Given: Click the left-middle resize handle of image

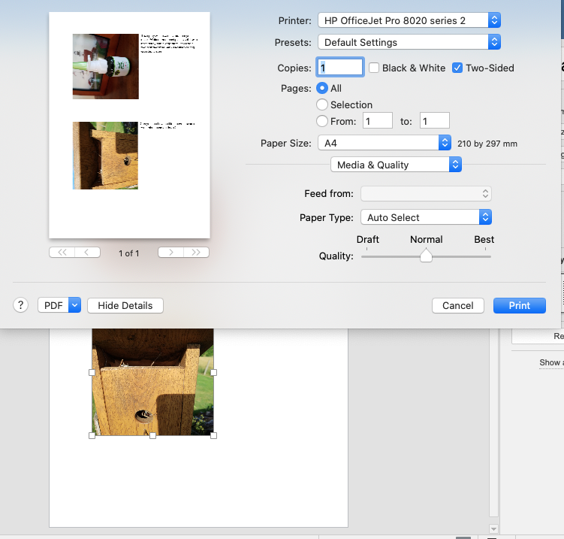Looking at the screenshot, I should tap(92, 372).
